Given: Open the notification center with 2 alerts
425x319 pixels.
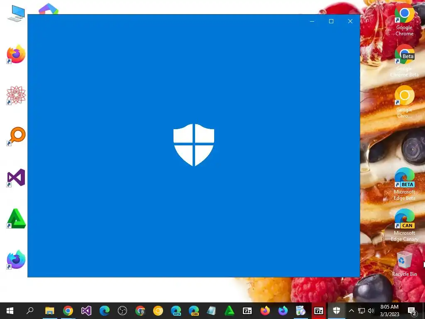Looking at the screenshot, I should pyautogui.click(x=412, y=311).
